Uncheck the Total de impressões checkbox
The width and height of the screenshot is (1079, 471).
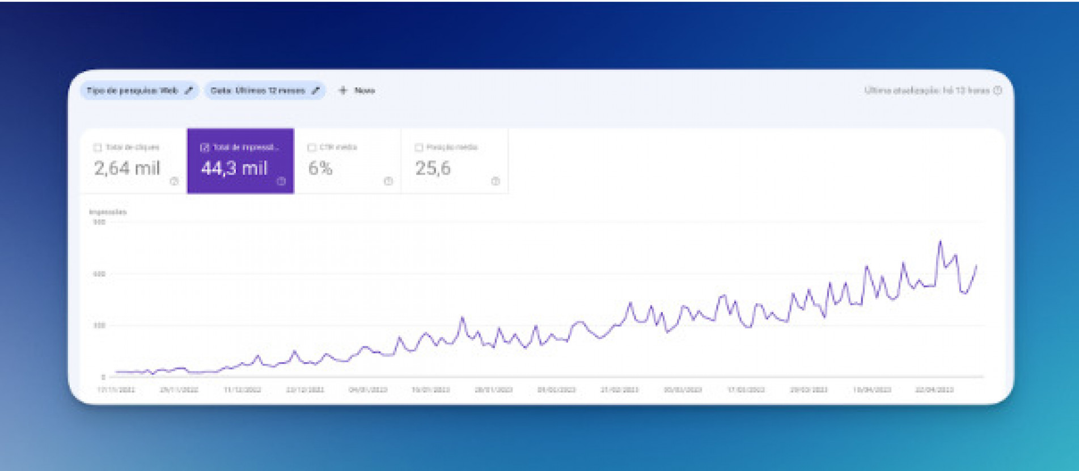205,147
